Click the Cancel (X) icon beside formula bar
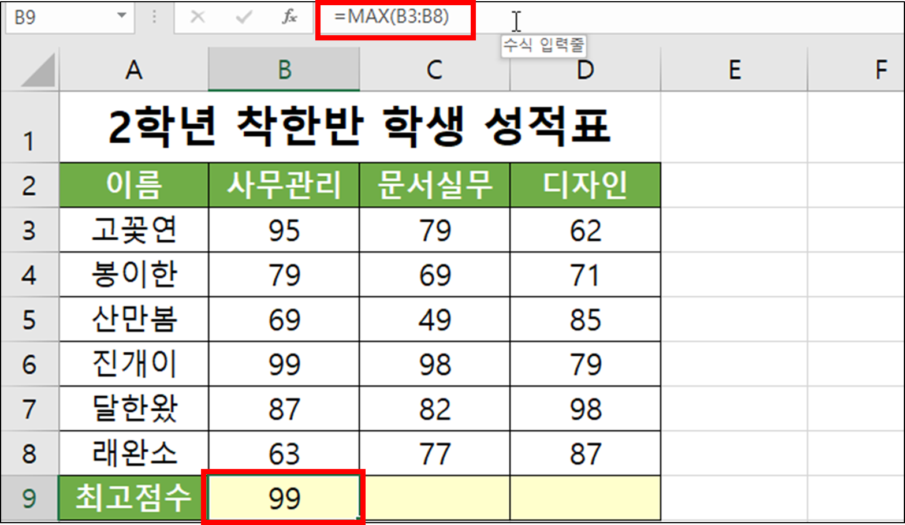The height and width of the screenshot is (525, 905). coord(198,17)
